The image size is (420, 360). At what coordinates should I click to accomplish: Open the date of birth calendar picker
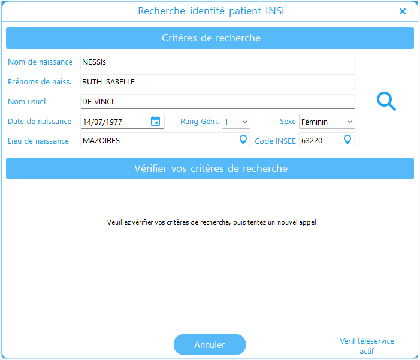155,122
